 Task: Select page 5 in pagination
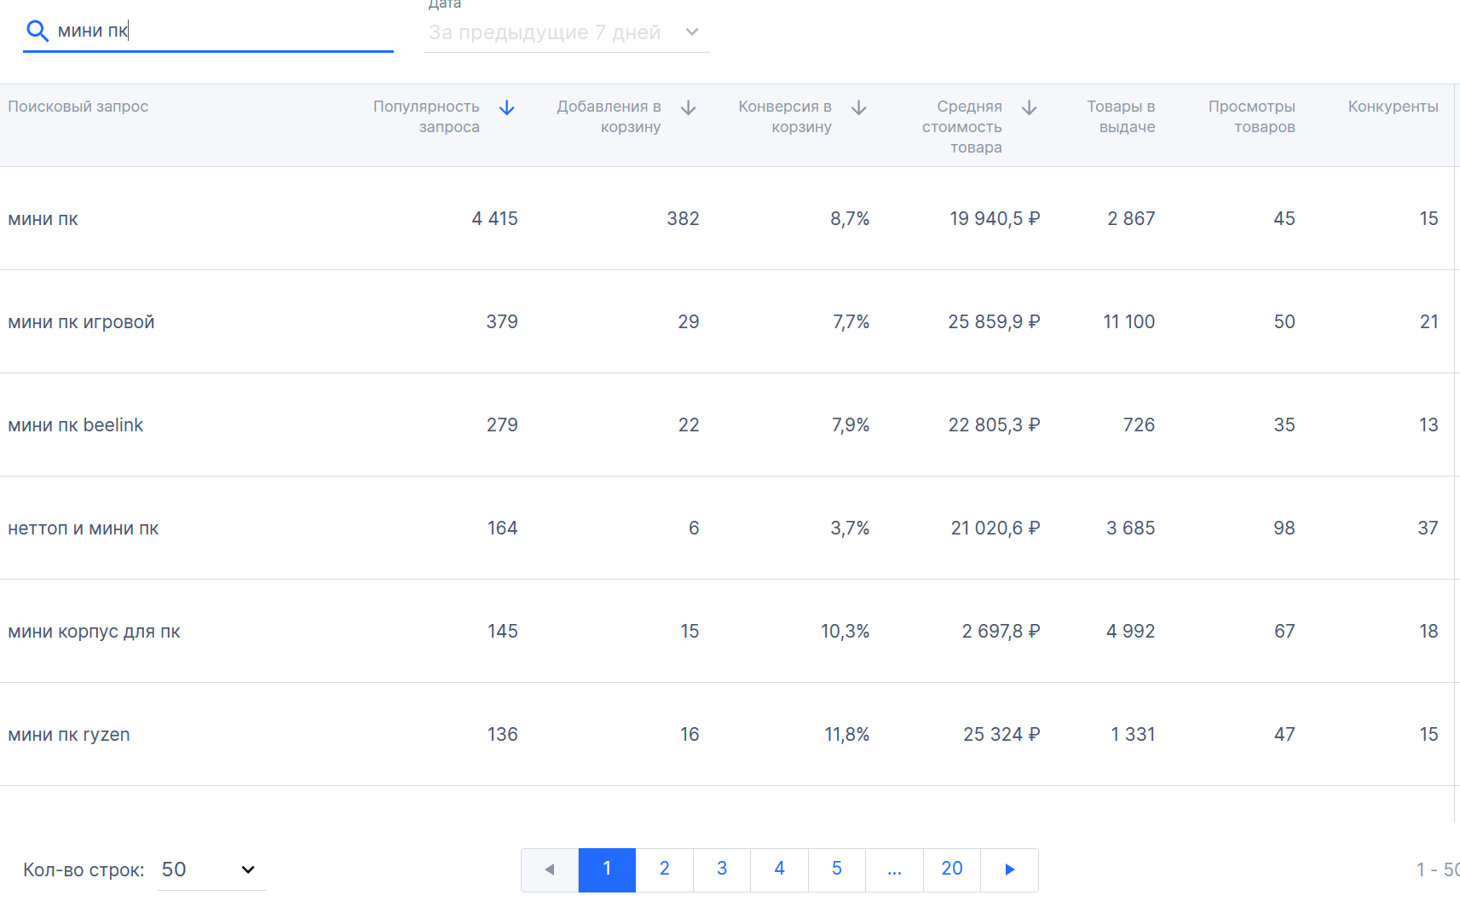pyautogui.click(x=837, y=869)
